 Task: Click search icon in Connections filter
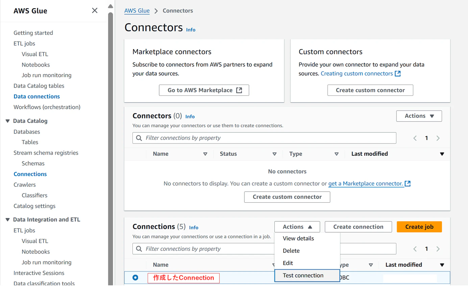139,249
